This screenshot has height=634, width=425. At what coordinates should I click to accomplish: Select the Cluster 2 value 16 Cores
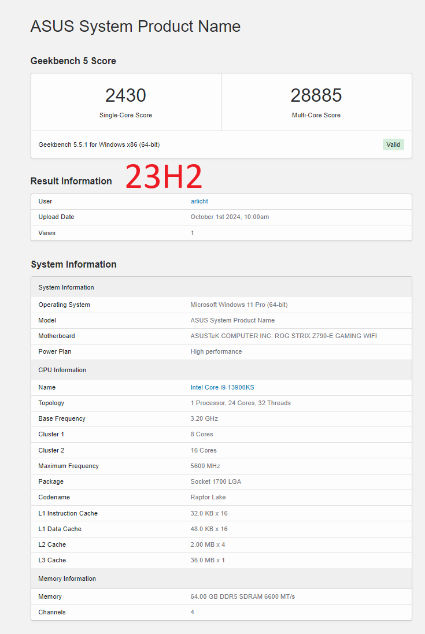(204, 450)
